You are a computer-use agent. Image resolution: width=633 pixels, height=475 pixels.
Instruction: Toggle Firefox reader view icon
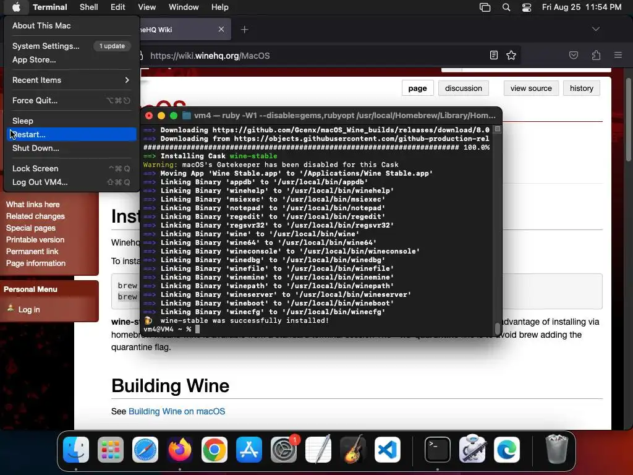coord(494,55)
